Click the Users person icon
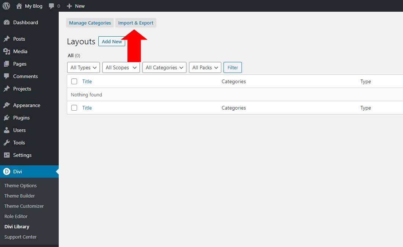 click(x=7, y=130)
